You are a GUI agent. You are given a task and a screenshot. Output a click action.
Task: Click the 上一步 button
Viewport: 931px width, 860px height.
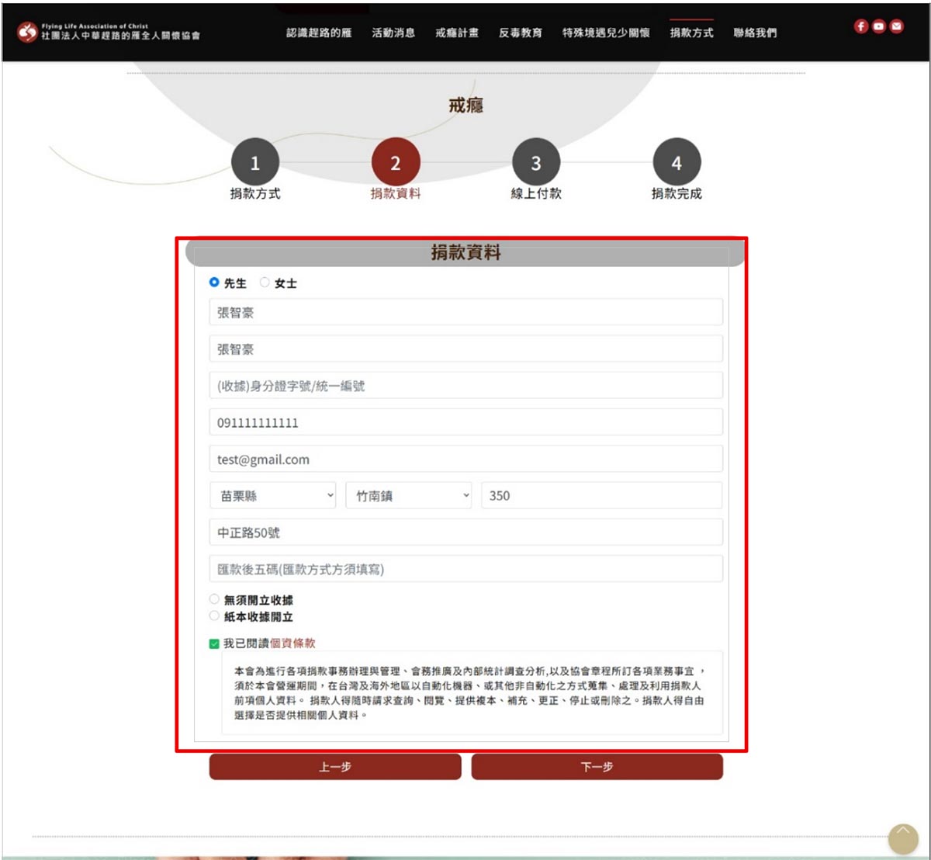(335, 767)
